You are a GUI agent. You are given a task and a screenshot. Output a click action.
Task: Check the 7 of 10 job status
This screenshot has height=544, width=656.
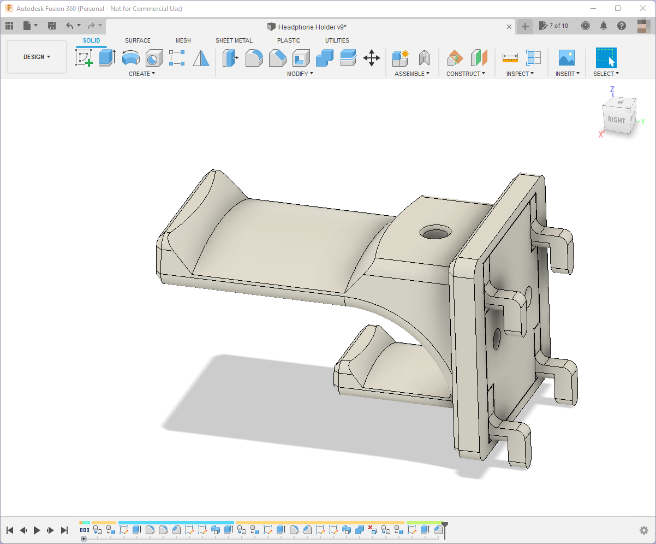coord(554,26)
